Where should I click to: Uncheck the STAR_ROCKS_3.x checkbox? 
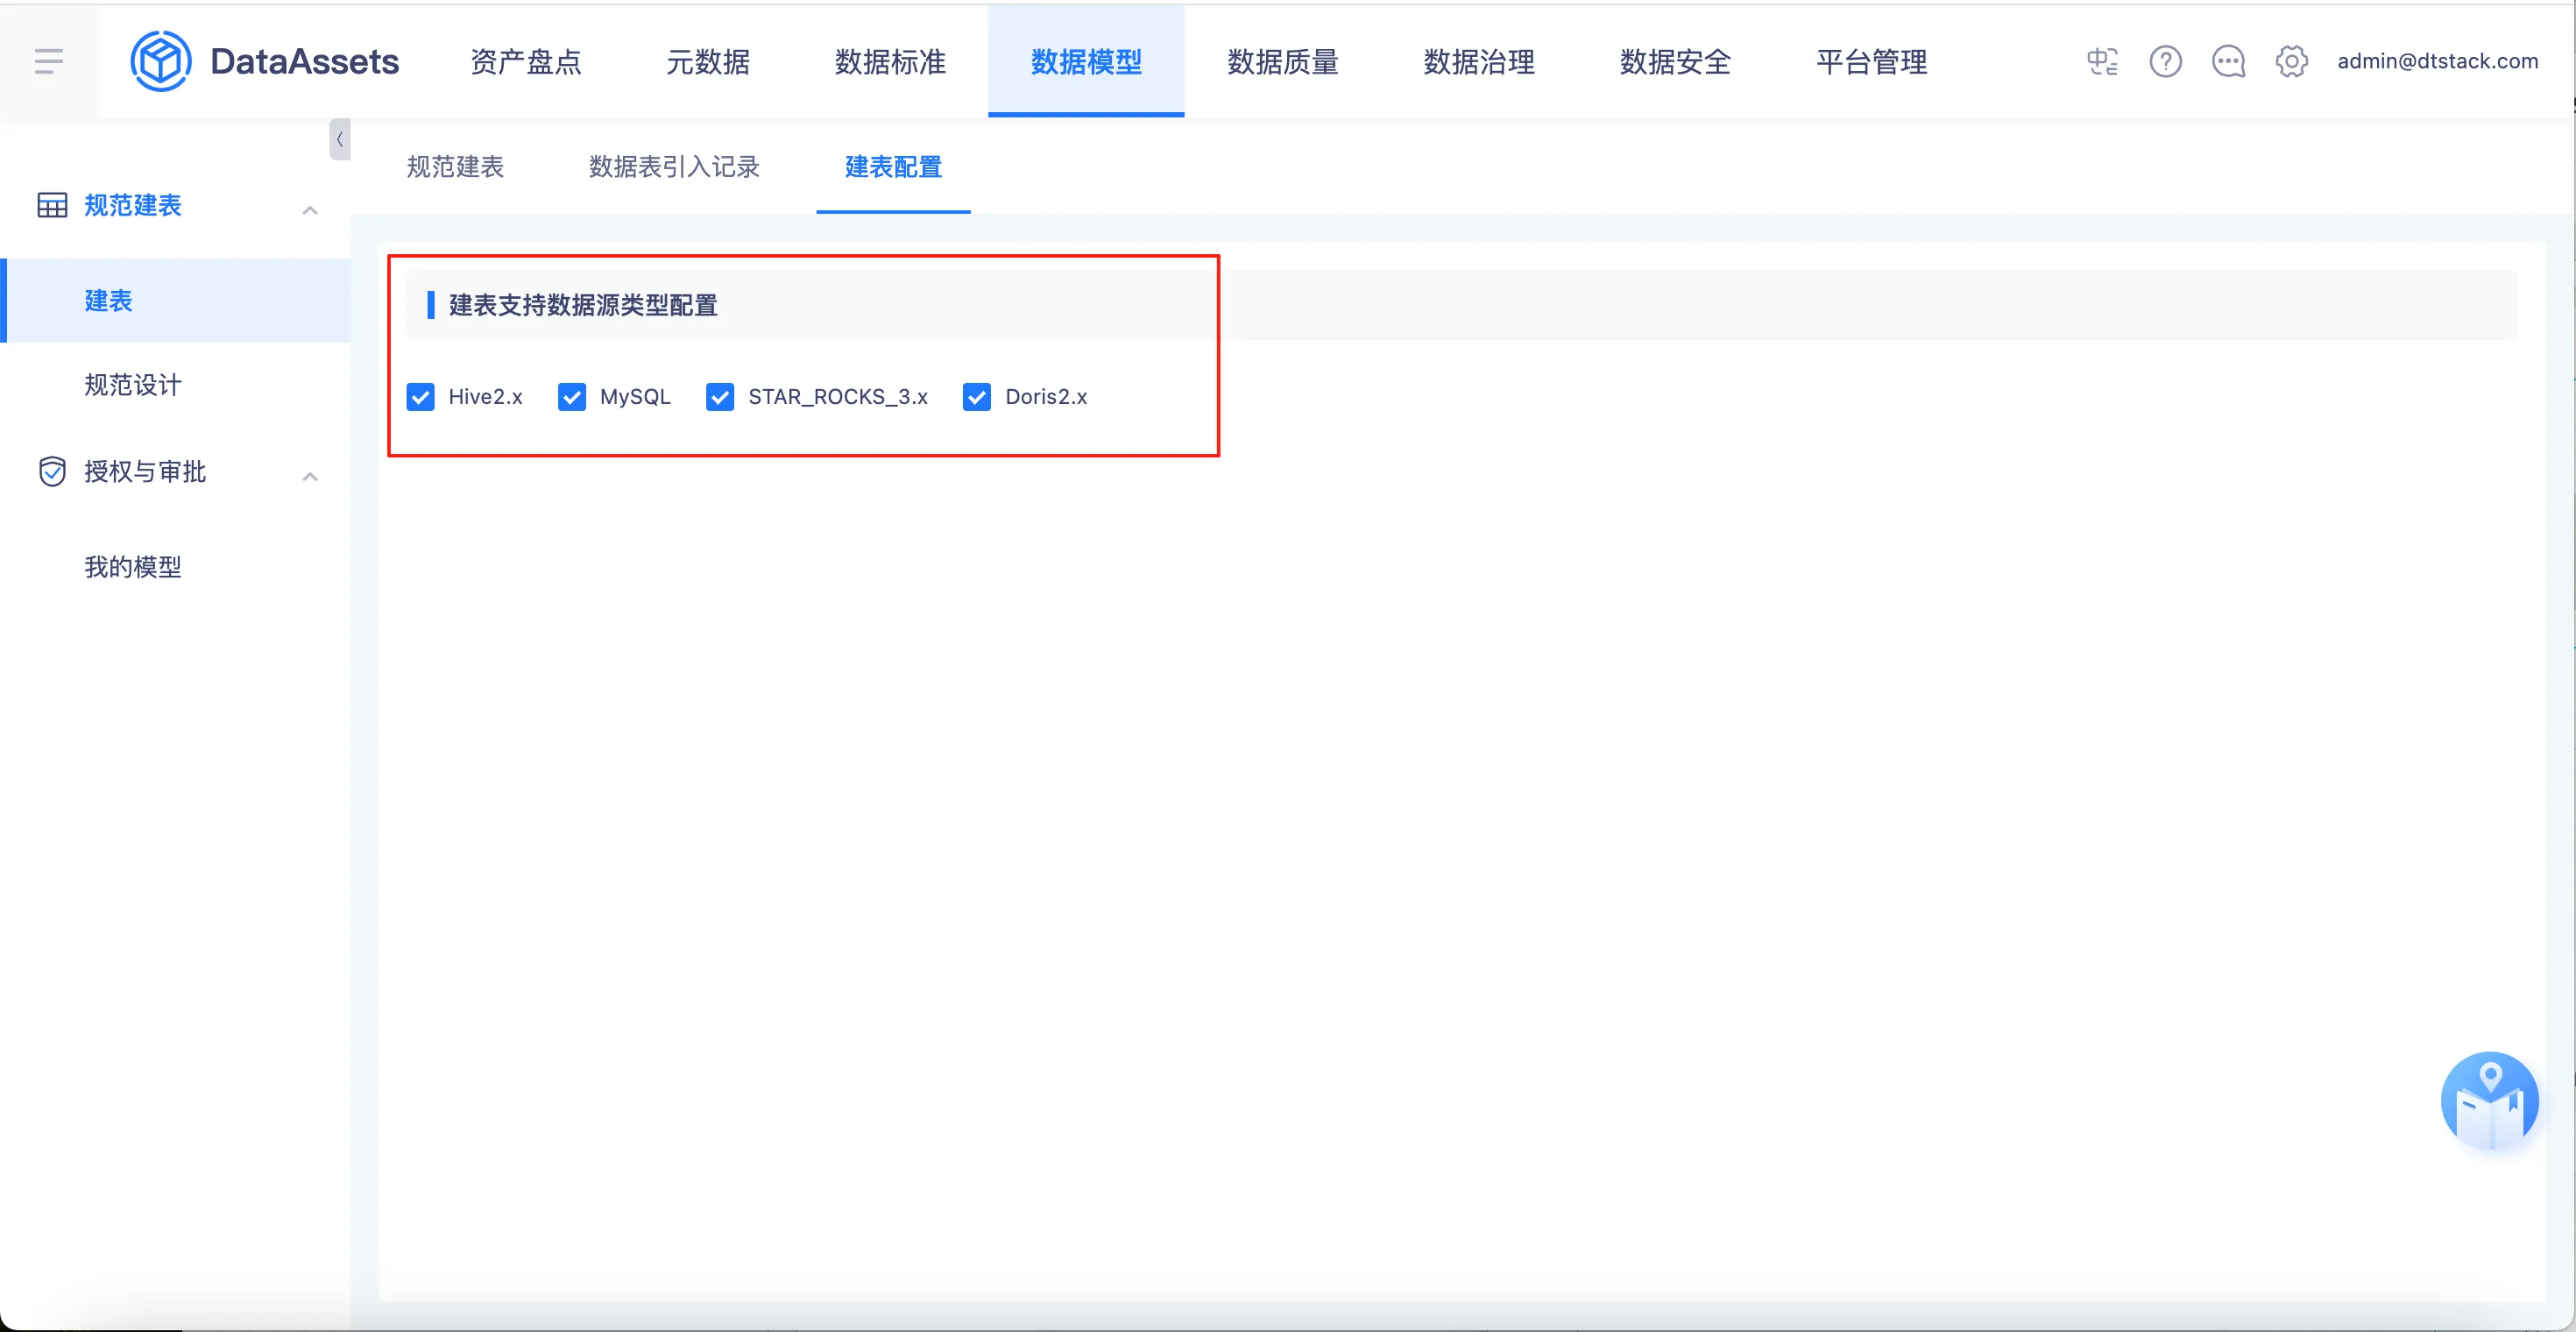pyautogui.click(x=720, y=397)
